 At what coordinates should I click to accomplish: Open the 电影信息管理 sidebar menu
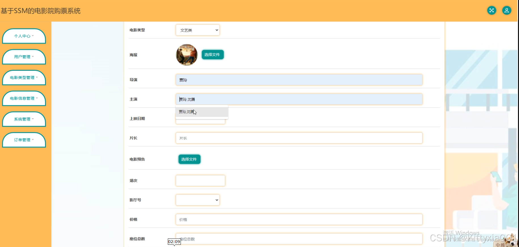pos(24,98)
